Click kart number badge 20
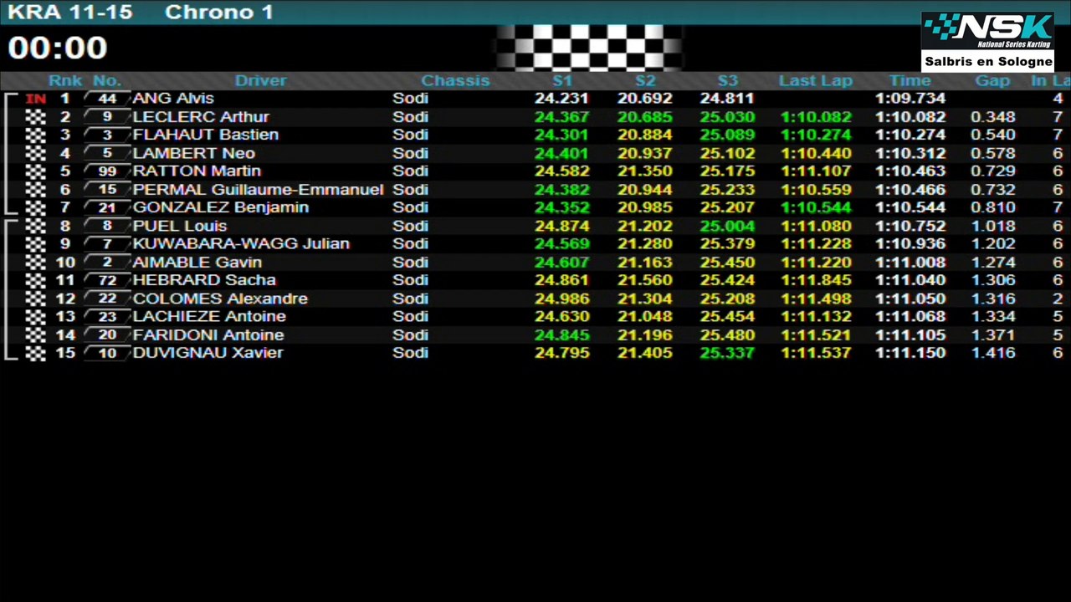This screenshot has width=1071, height=602. click(107, 335)
